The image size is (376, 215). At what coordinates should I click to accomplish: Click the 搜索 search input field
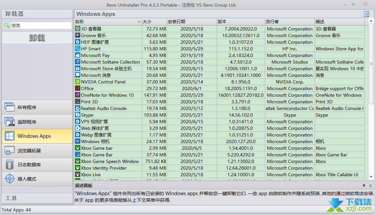click(41, 26)
